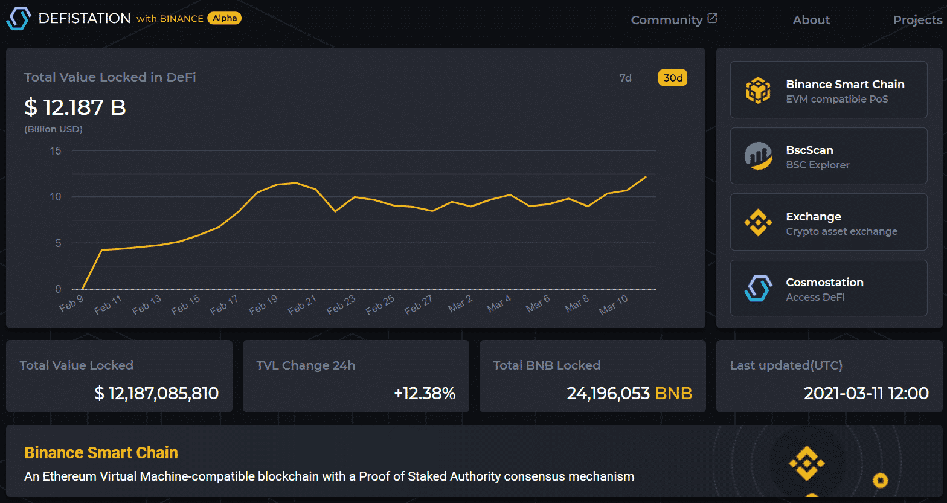Click the Total Value Locked in DeFi title

[x=110, y=77]
